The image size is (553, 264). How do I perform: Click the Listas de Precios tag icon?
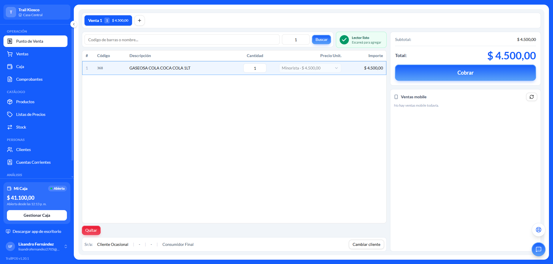[x=10, y=114]
